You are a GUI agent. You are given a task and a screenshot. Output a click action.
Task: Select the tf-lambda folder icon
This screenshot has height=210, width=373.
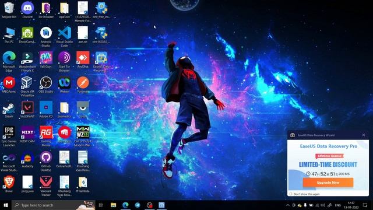click(83, 184)
